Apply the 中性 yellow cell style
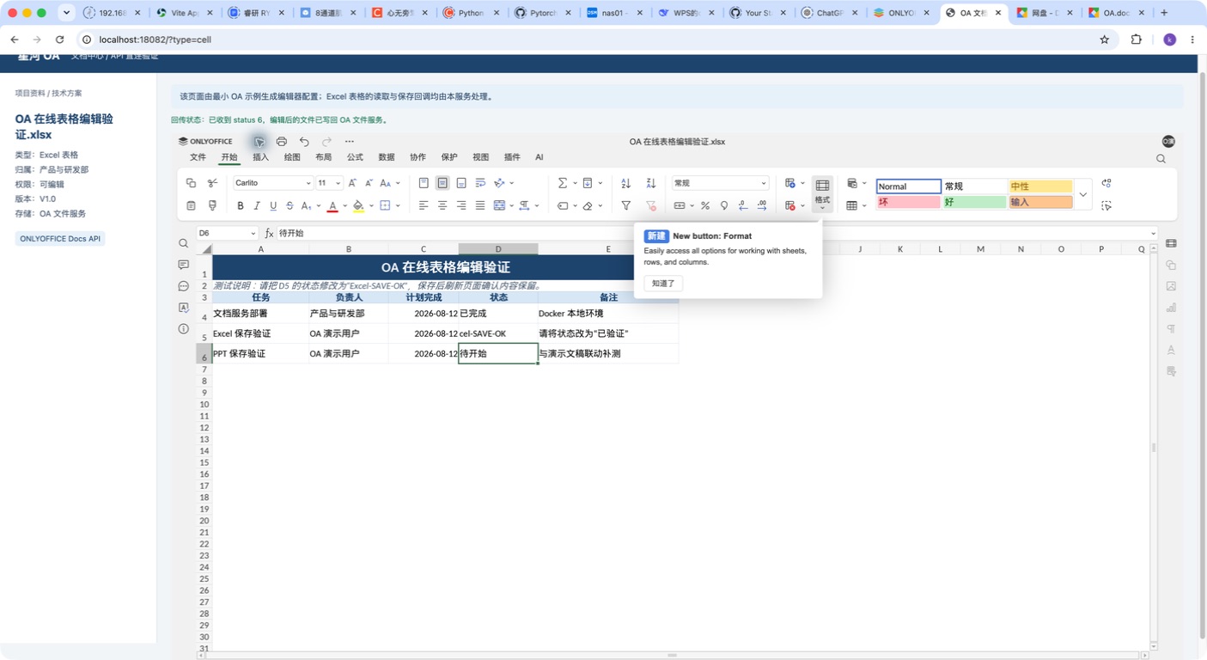Screen dimensions: 1207x660 click(x=1040, y=186)
